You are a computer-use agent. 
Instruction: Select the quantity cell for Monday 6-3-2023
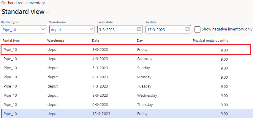(224, 77)
